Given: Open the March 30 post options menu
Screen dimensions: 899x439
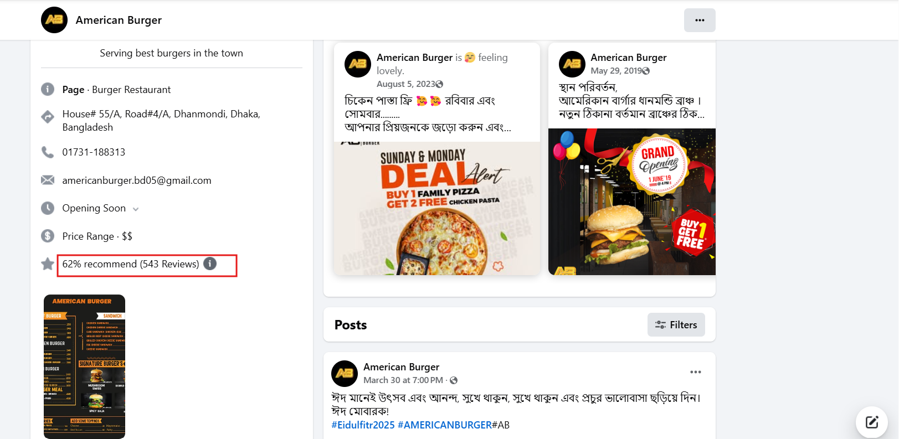Looking at the screenshot, I should (x=695, y=372).
